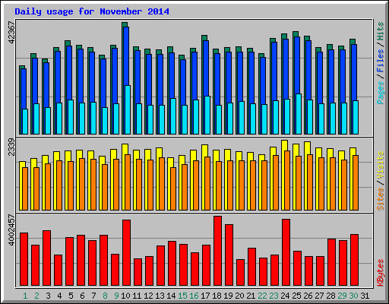This screenshot has height=304, width=389.
Task: Click the red KBytes bar for day 20
Action: click(x=240, y=273)
